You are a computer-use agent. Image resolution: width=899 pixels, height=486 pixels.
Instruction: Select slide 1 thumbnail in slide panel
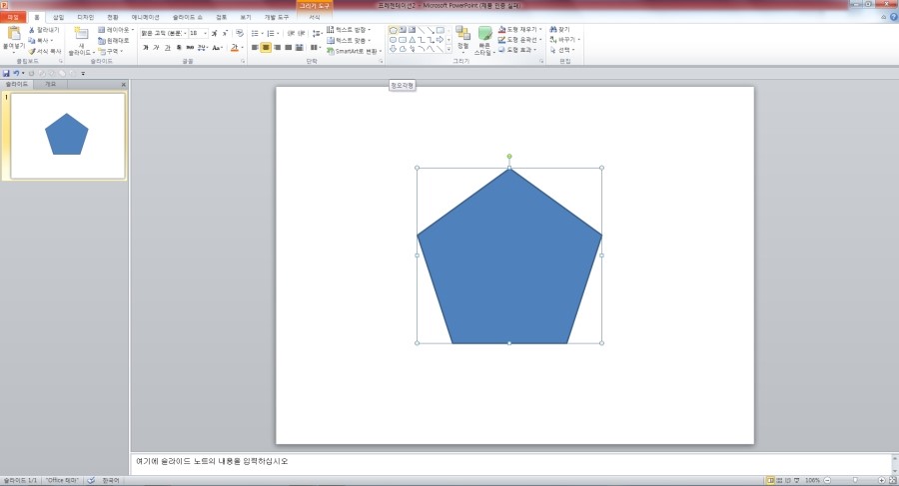(68, 137)
